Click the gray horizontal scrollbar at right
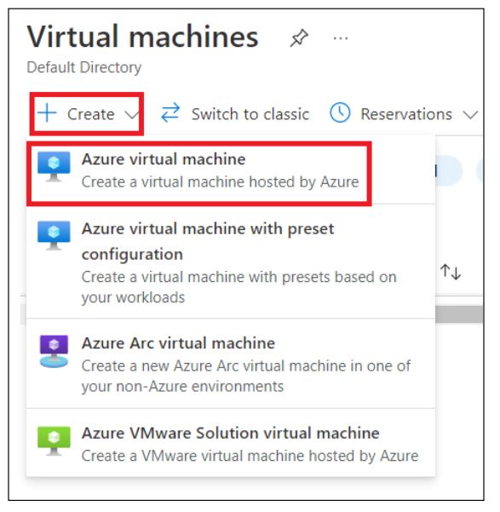The width and height of the screenshot is (500, 512). coord(459,314)
